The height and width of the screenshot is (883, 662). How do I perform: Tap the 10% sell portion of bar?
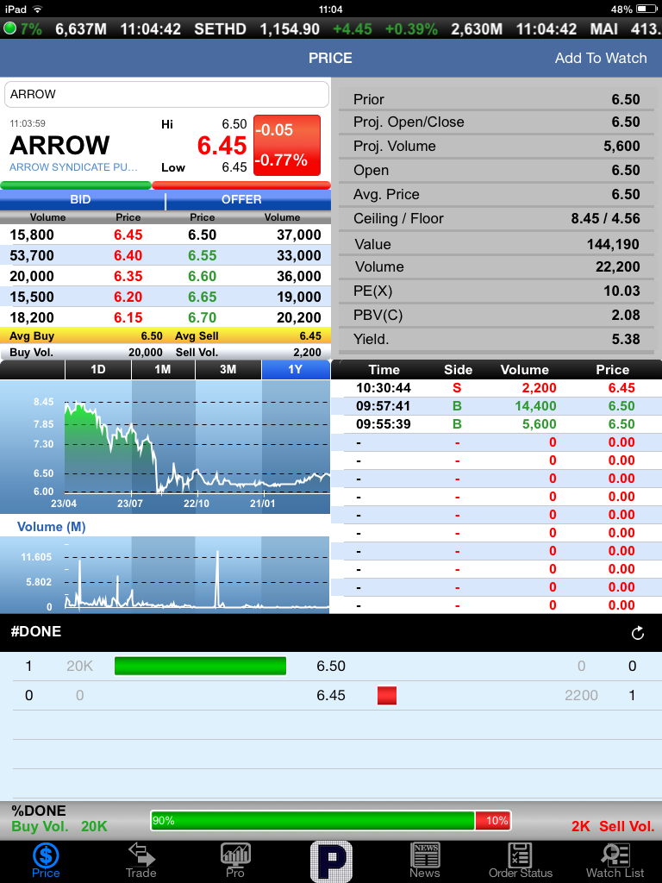[492, 821]
